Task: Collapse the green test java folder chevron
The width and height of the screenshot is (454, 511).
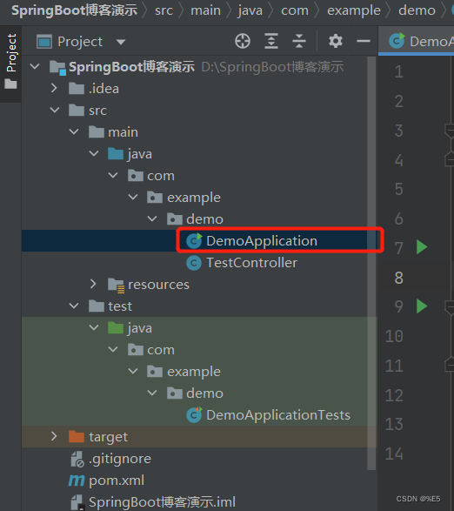Action: click(94, 327)
